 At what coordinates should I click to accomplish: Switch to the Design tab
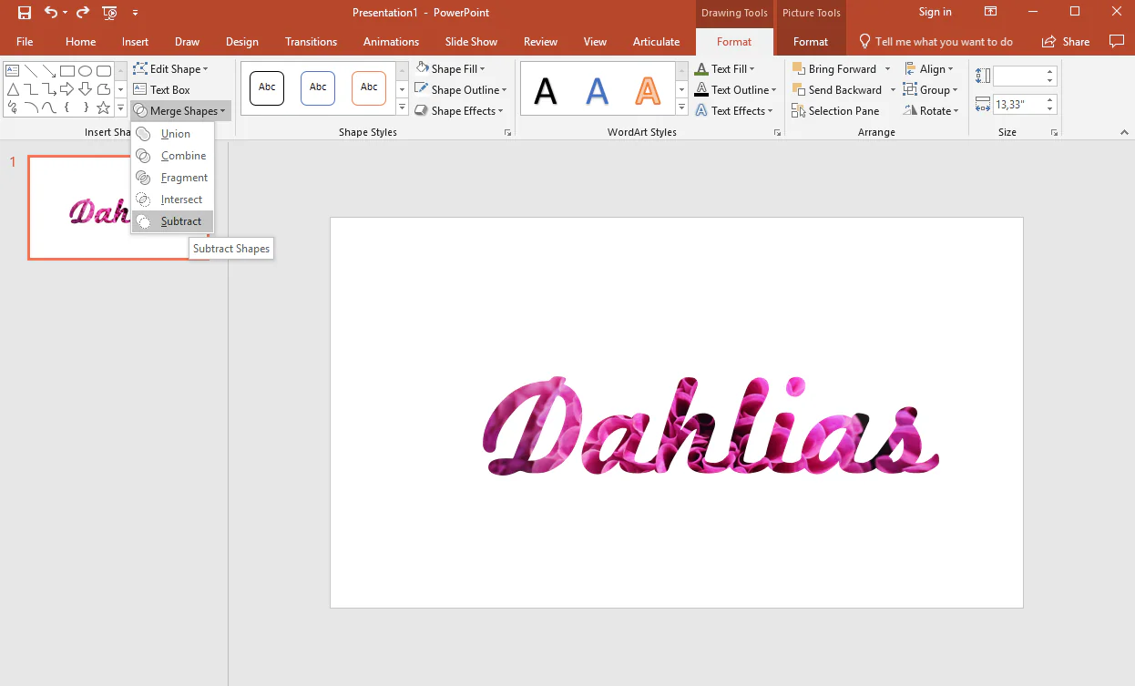coord(241,41)
